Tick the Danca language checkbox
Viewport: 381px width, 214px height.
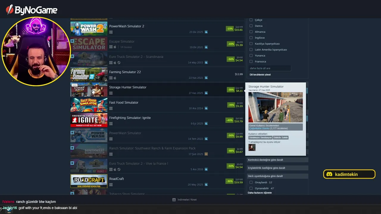click(251, 26)
